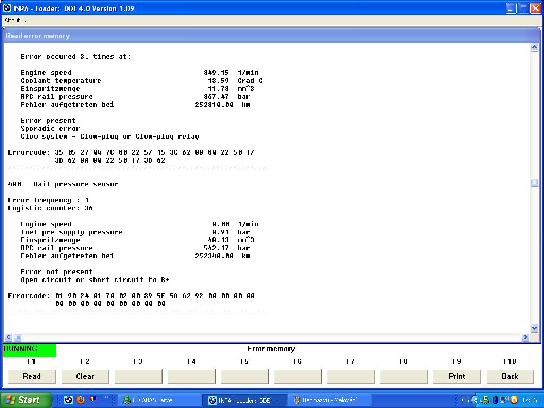Open Firefox from Quick Launch bar
The width and height of the screenshot is (544, 408).
tap(81, 400)
